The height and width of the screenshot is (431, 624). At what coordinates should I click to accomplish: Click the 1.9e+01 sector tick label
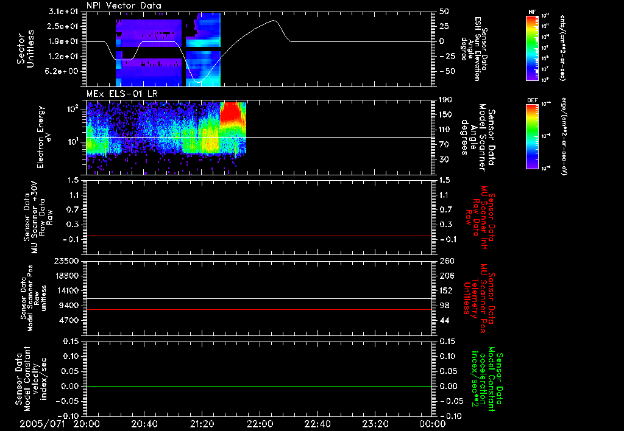(x=63, y=41)
